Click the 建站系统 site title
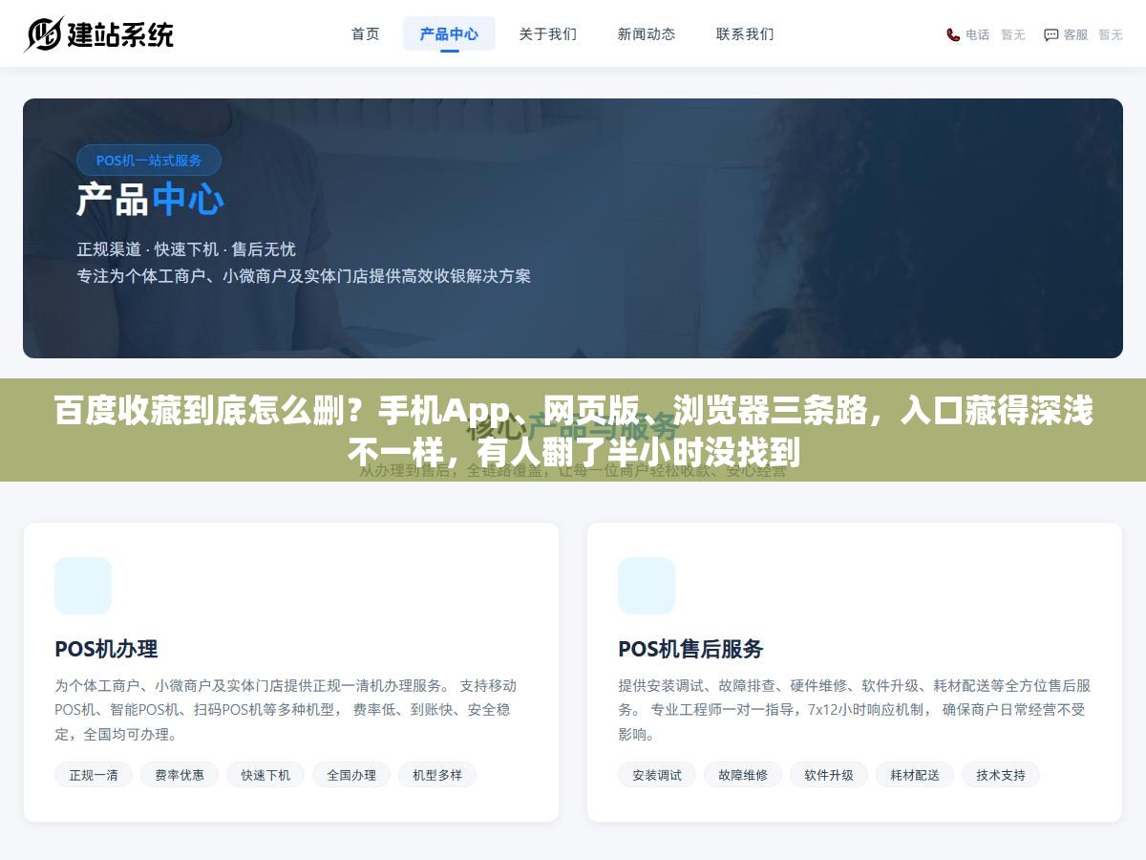Screen dimensions: 1146x860 point(119,34)
